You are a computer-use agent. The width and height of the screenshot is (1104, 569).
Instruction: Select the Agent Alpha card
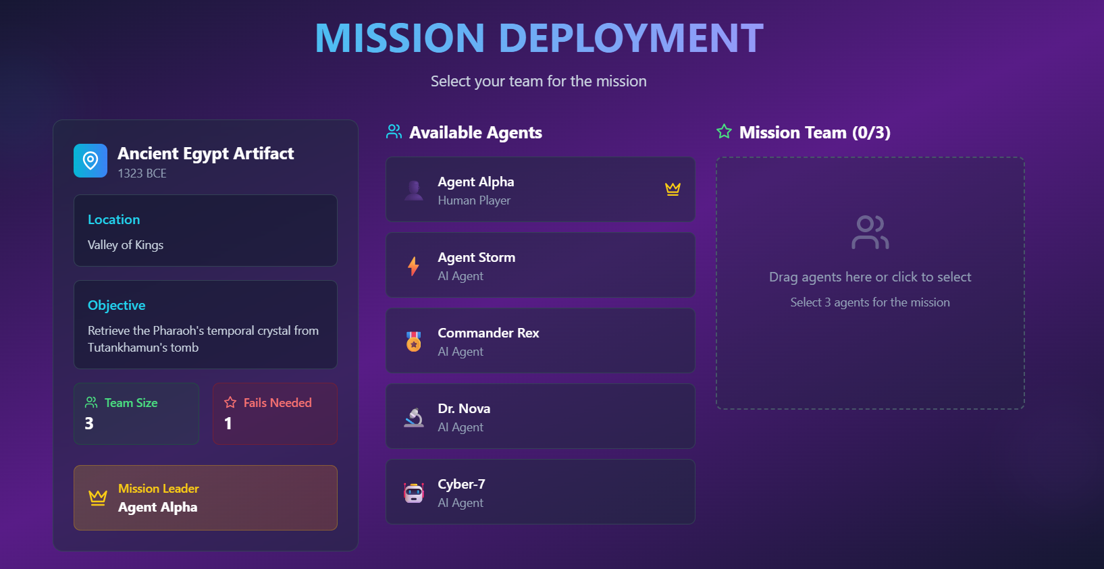(540, 190)
